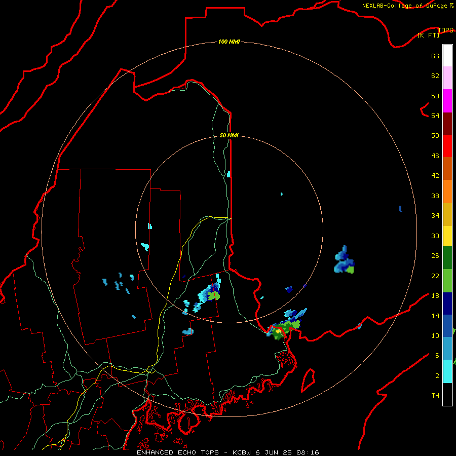
Task: Select the light green legend swatch
Action: tap(447, 281)
